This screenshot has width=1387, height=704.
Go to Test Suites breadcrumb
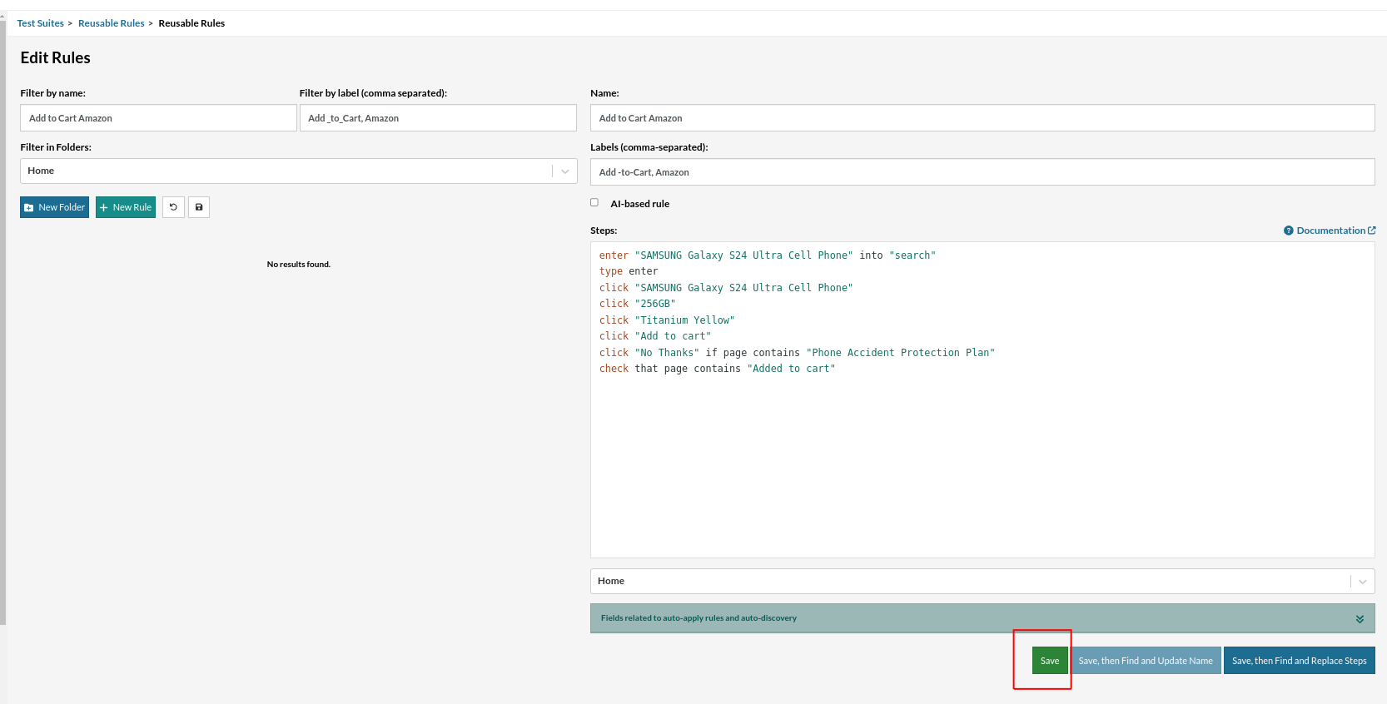[x=40, y=23]
